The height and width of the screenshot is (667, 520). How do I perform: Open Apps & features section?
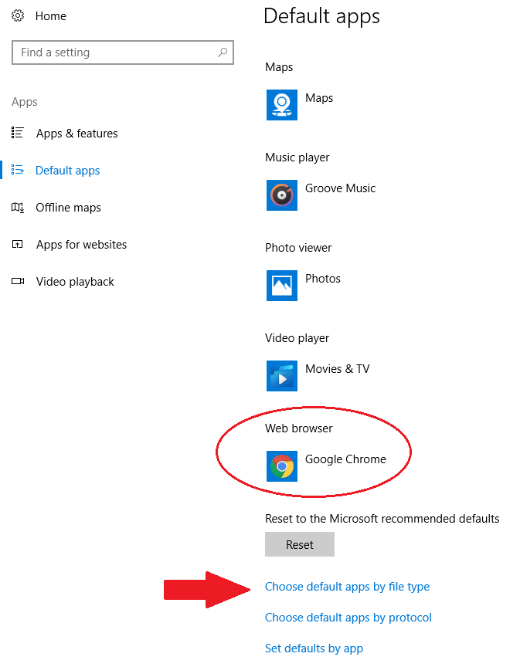coord(76,134)
